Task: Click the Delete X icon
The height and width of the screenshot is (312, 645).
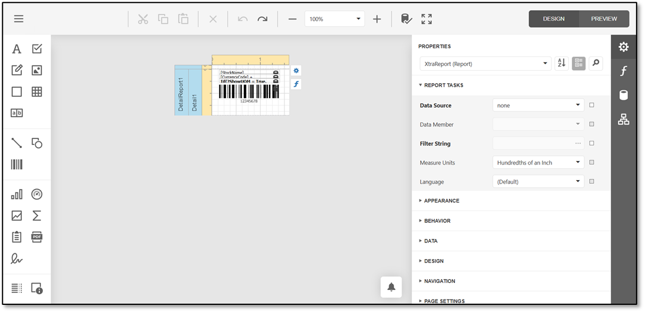Action: [x=212, y=19]
